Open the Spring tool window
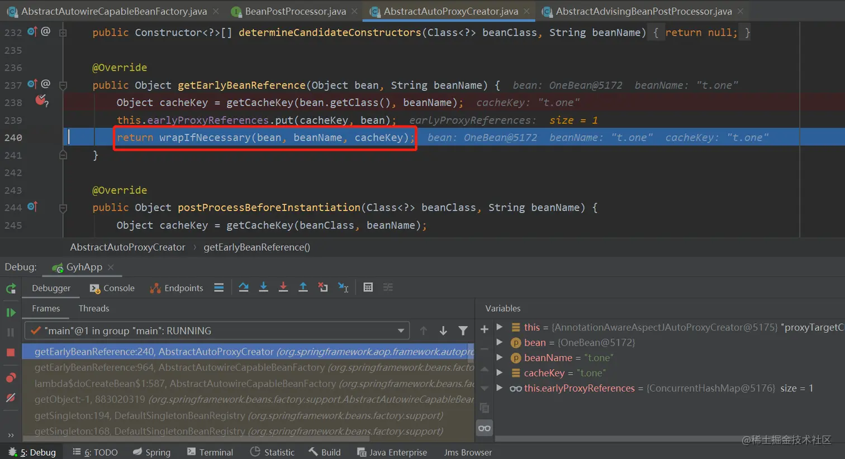845x459 pixels. point(151,452)
